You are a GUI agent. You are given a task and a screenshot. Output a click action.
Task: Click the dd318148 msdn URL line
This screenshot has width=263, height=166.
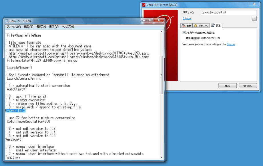[x=77, y=57]
